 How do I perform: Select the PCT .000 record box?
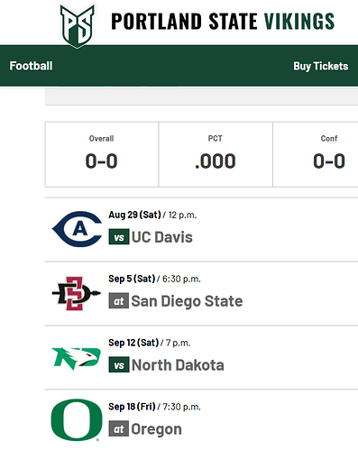click(x=216, y=154)
